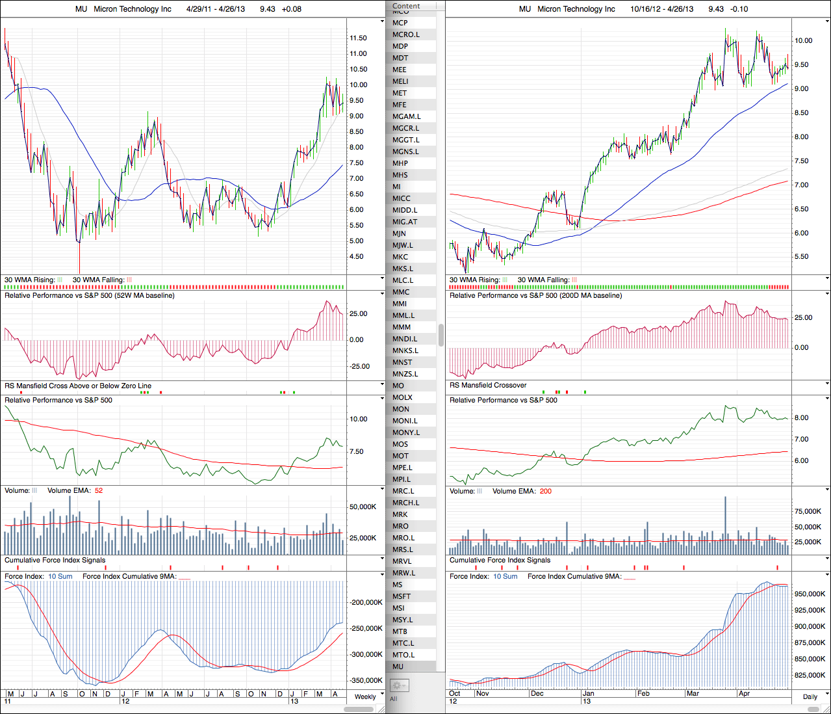Click the weekly chart horizontal scrollbar
This screenshot has height=714, width=831.
[x=359, y=709]
